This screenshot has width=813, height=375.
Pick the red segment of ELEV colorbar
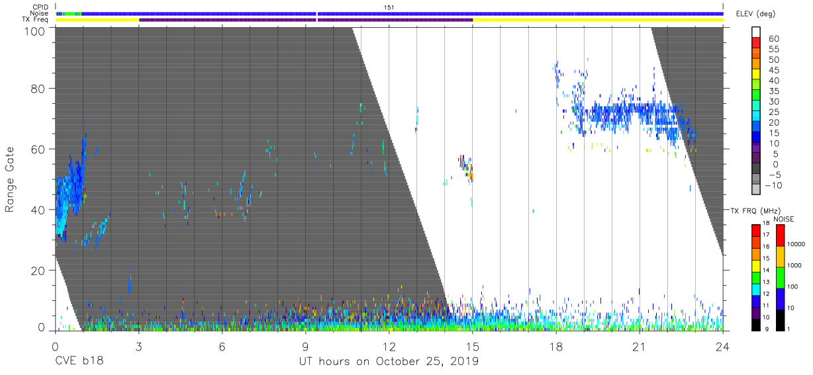click(x=756, y=42)
